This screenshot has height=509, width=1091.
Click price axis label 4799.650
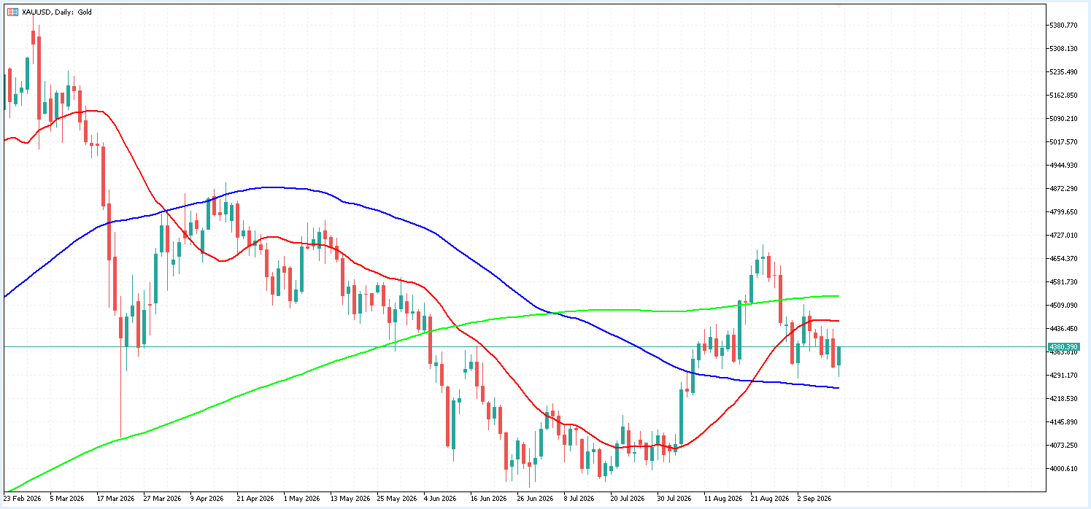1063,212
